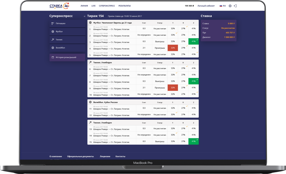Viewport: 286px width, 174px height.
Task: Open settings via the gear icon
Action: click(x=230, y=6)
